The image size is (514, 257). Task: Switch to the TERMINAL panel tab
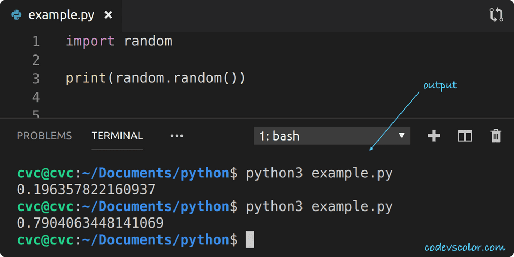click(x=117, y=136)
